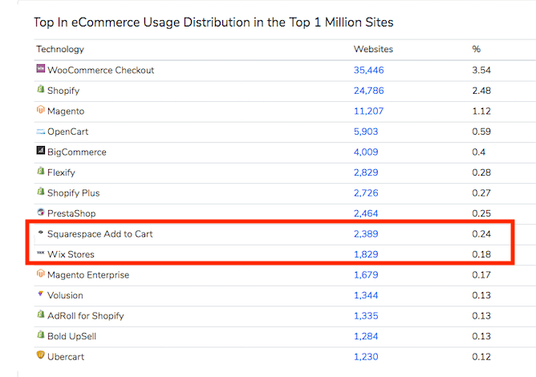The height and width of the screenshot is (377, 536).
Task: Select the Shopify technology name
Action: point(63,91)
